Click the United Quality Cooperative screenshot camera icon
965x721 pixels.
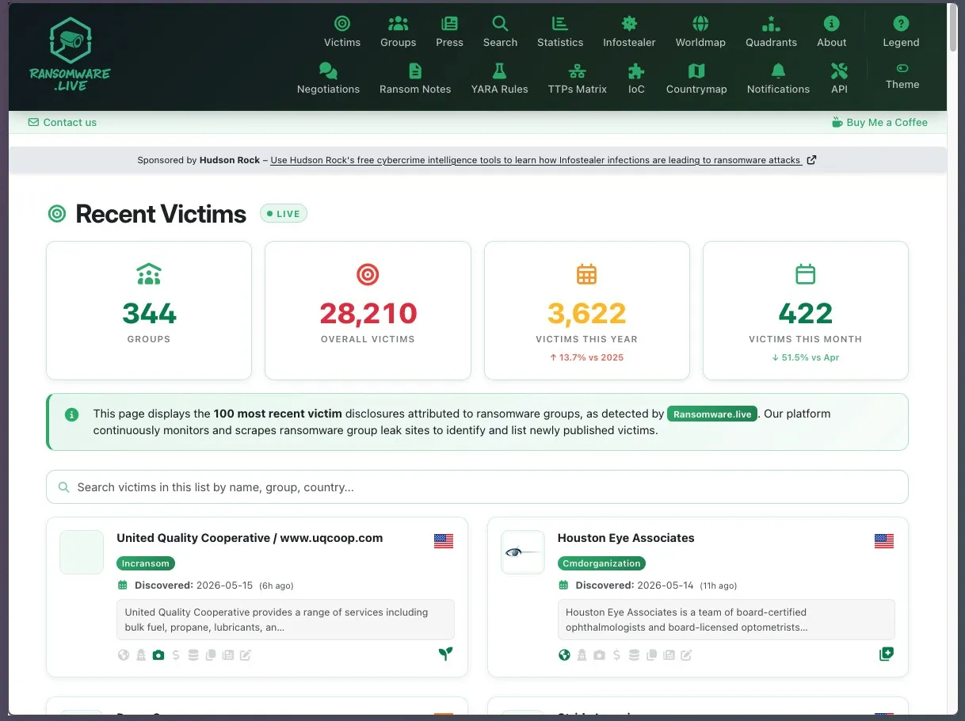click(158, 655)
